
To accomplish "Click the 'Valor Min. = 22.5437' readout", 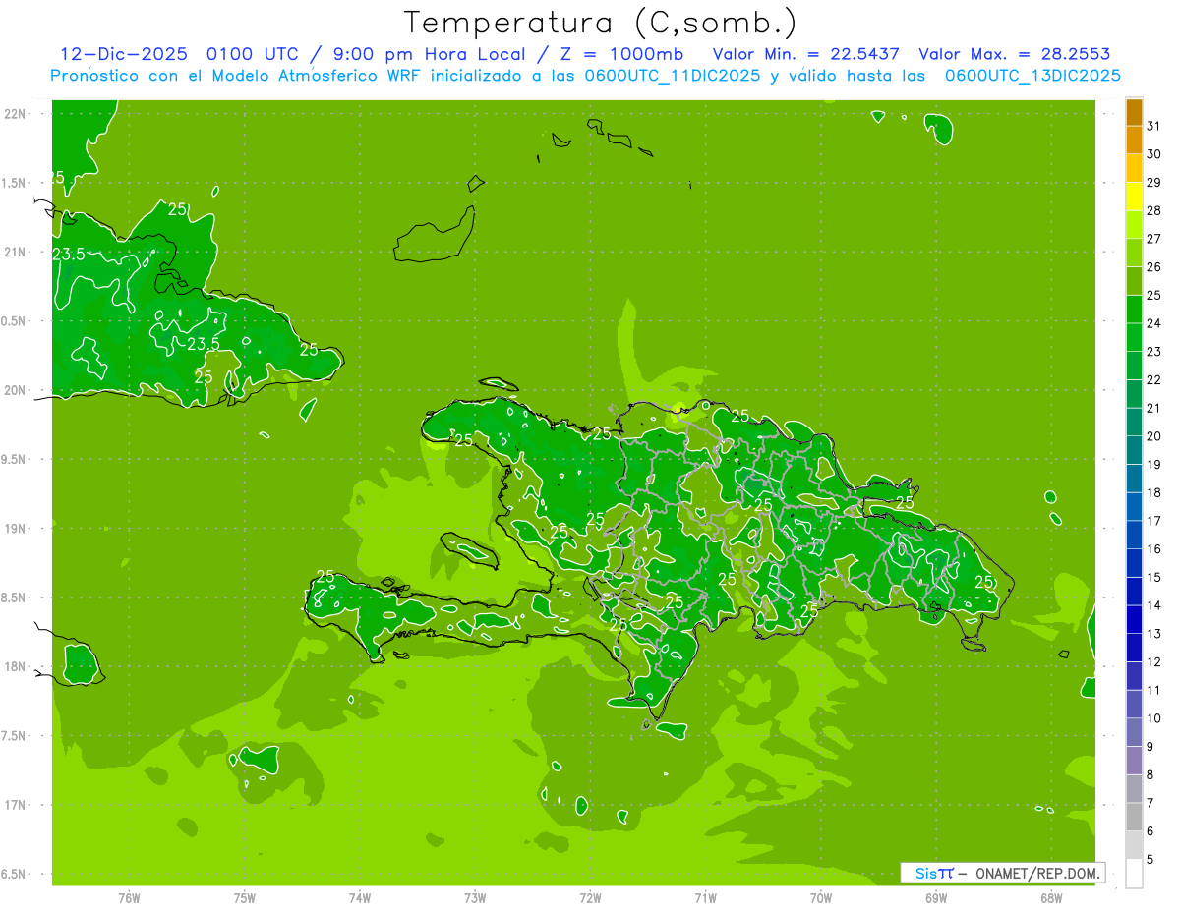I will coord(805,54).
